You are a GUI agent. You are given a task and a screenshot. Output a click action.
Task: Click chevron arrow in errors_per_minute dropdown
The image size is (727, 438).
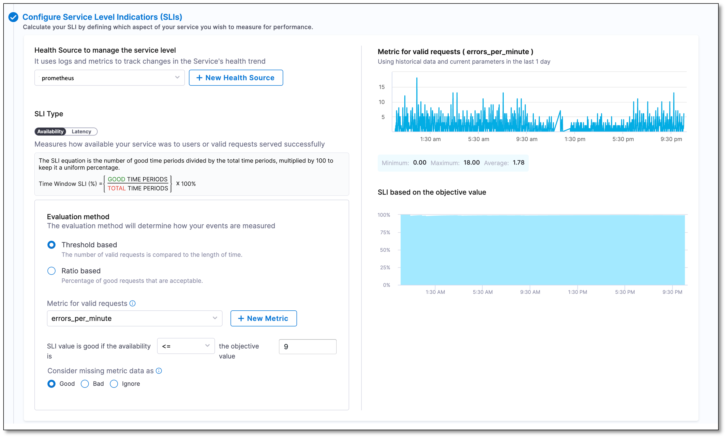click(x=215, y=318)
